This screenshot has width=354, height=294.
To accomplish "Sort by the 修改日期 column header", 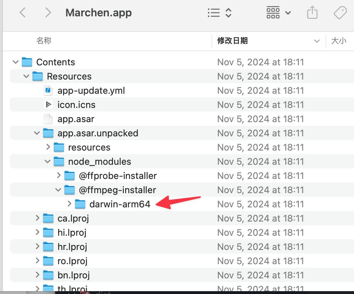I will [232, 41].
